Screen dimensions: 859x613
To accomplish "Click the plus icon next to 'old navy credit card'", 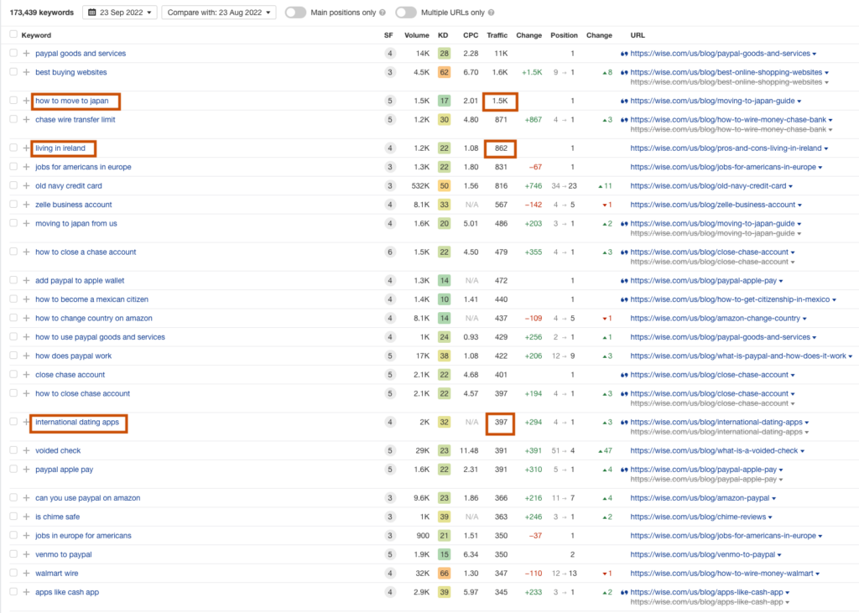I will [x=26, y=186].
